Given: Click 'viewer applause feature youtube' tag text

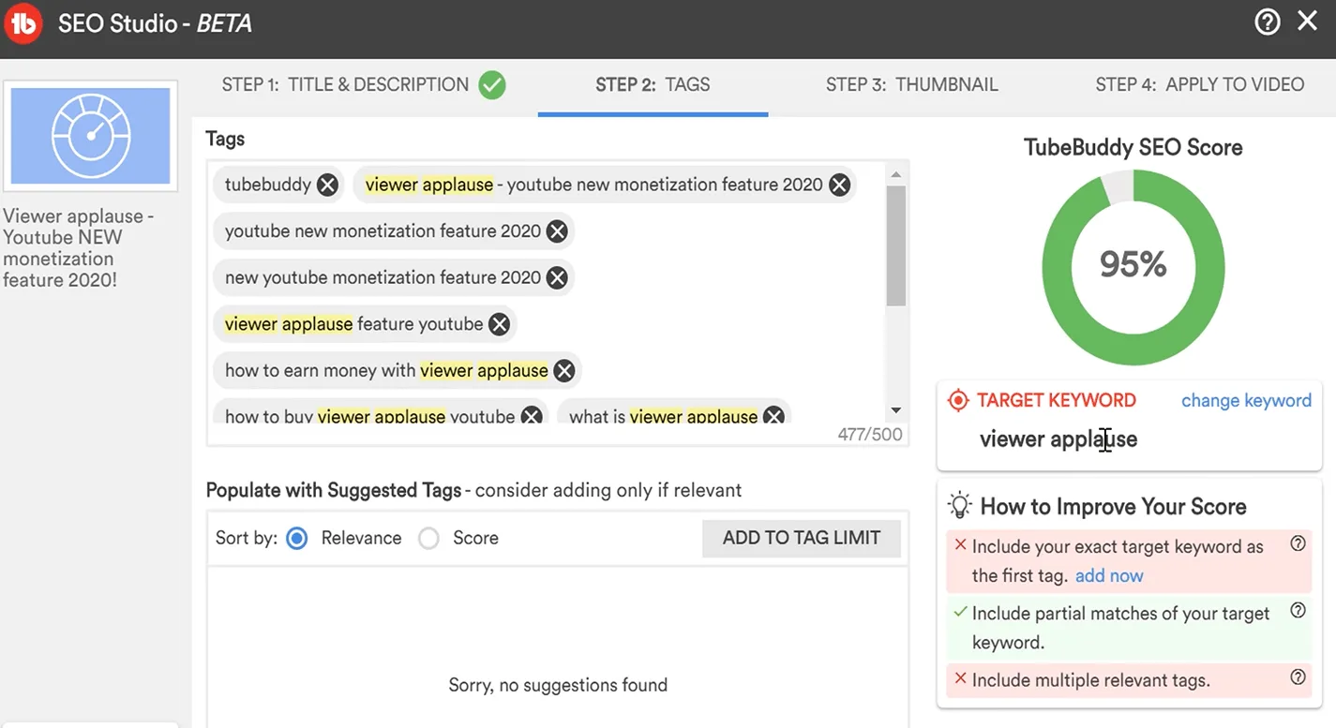Looking at the screenshot, I should 354,324.
